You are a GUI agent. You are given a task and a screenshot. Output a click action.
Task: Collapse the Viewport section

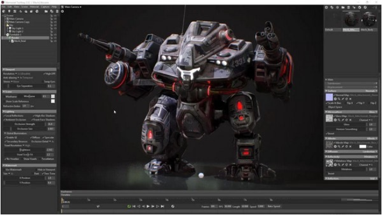29,69
